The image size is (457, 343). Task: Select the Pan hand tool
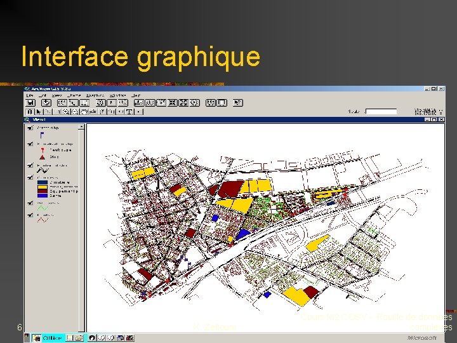tap(84, 111)
